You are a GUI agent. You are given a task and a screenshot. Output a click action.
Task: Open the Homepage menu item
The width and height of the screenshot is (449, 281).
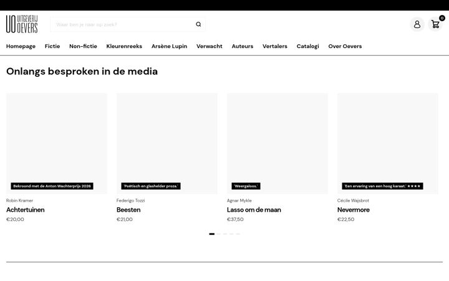pos(21,46)
